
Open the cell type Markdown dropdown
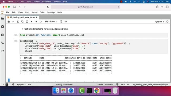pyautogui.click(x=51, y=22)
